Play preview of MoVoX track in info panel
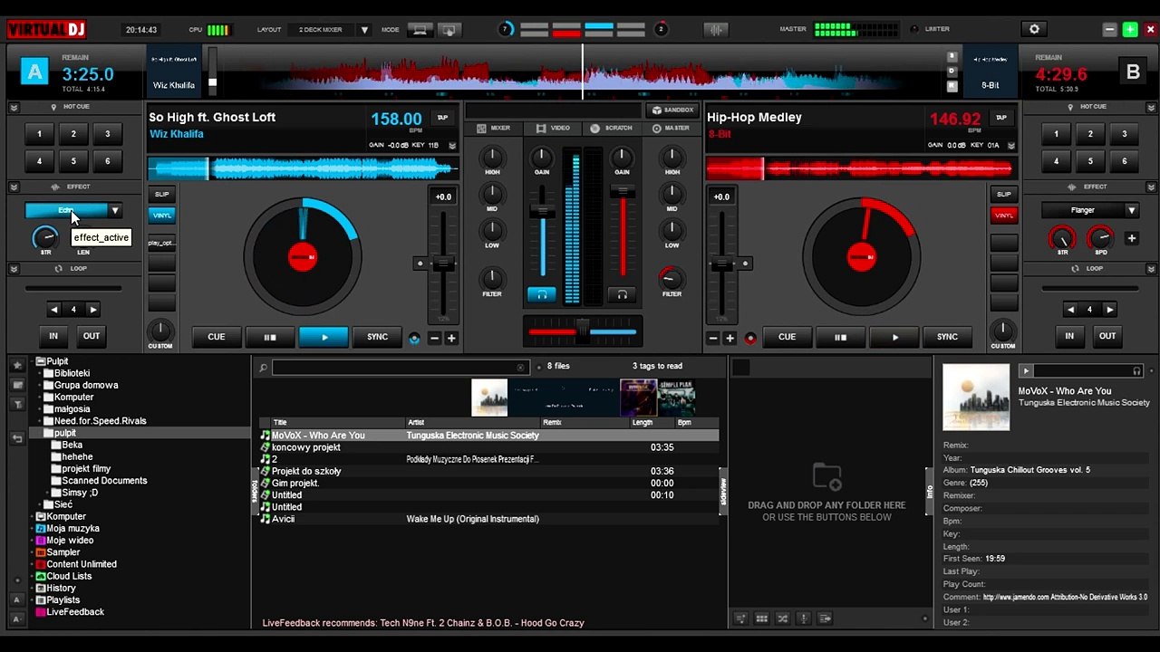Viewport: 1160px width, 652px height. point(1026,370)
